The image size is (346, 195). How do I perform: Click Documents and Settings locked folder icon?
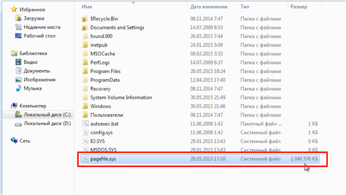click(x=85, y=28)
